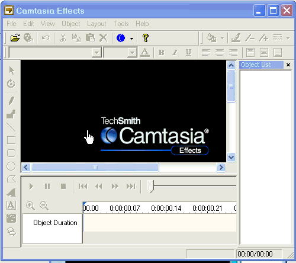Viewport: 296px width, 263px height.
Task: Center align the text
Action: [x=220, y=53]
